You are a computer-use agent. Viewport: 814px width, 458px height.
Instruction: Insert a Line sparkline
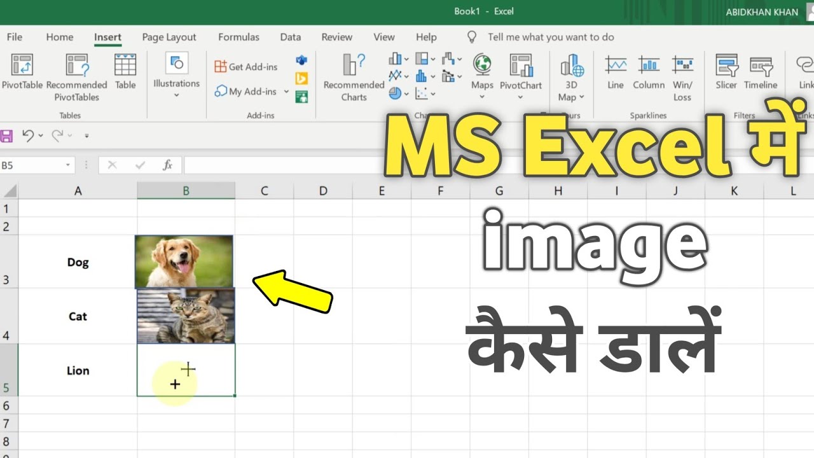(616, 72)
